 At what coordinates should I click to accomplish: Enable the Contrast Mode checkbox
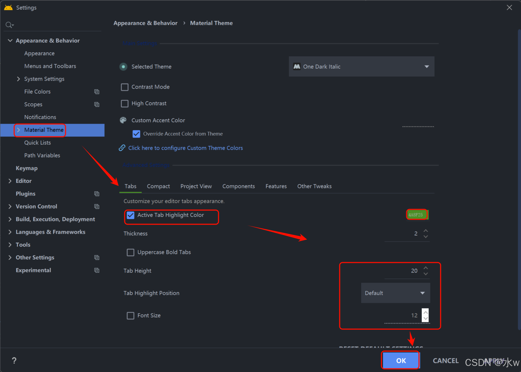tap(125, 87)
